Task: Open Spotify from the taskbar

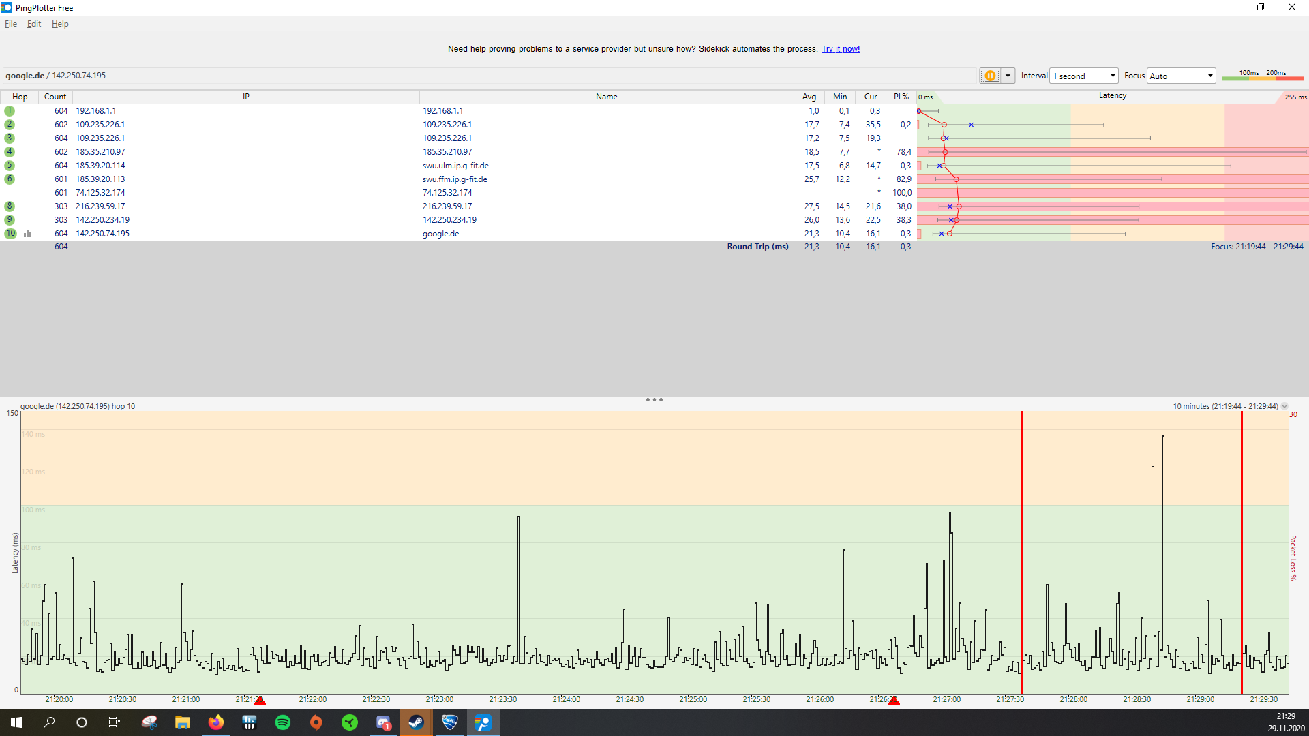Action: (283, 722)
